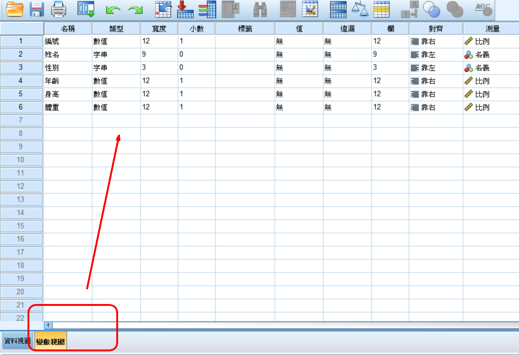519x355 pixels.
Task: Open the type cell 數值 for 年齡
Action: [100, 81]
